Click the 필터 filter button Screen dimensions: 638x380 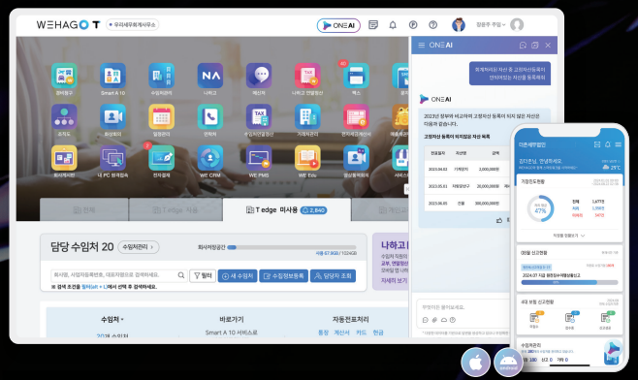click(x=203, y=276)
